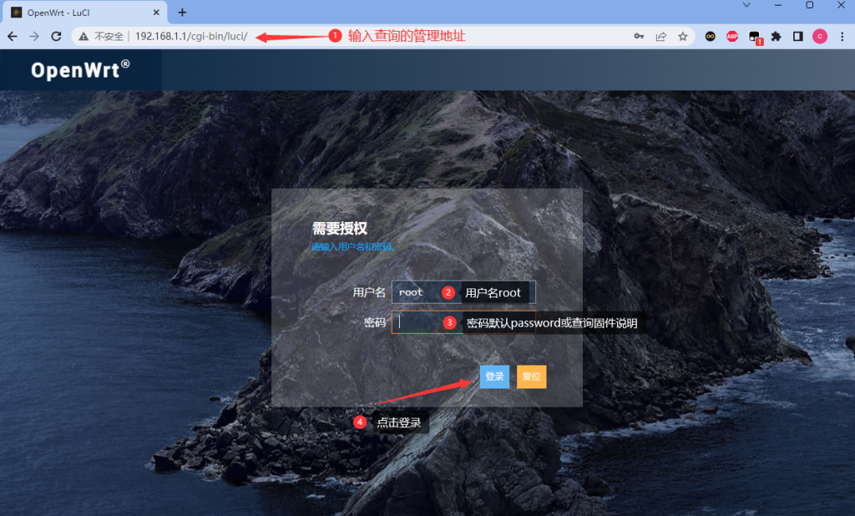Click the address bar URL 192.168.1.1/cgi-bin/luci/
Image resolution: width=855 pixels, height=516 pixels.
tap(191, 37)
